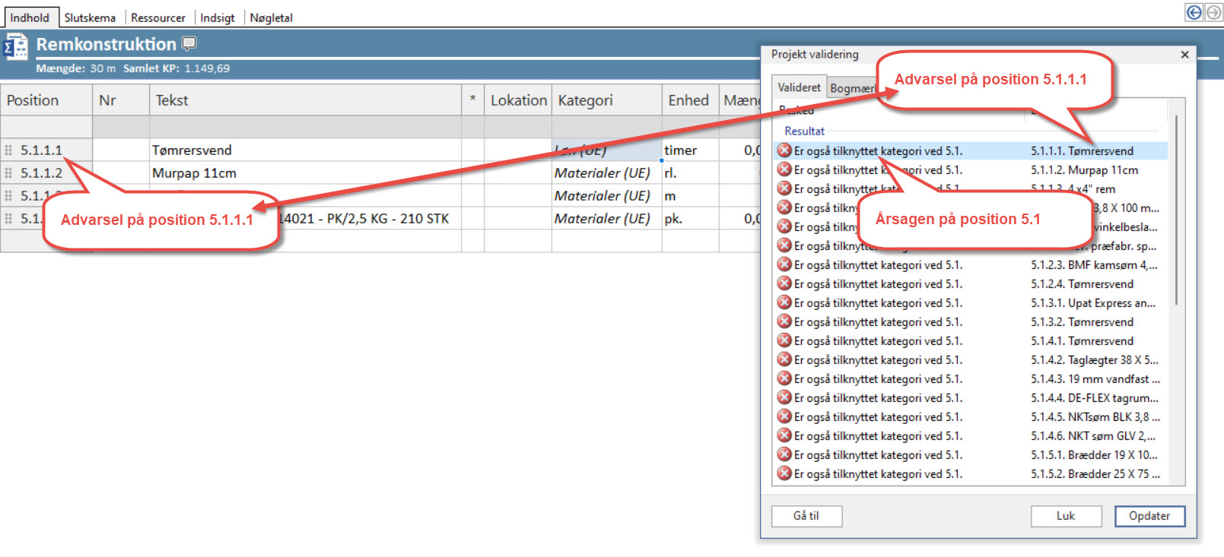Click error icon for 5.1.2.4. Tømrersvend result
The width and height of the screenshot is (1224, 557).
click(784, 283)
